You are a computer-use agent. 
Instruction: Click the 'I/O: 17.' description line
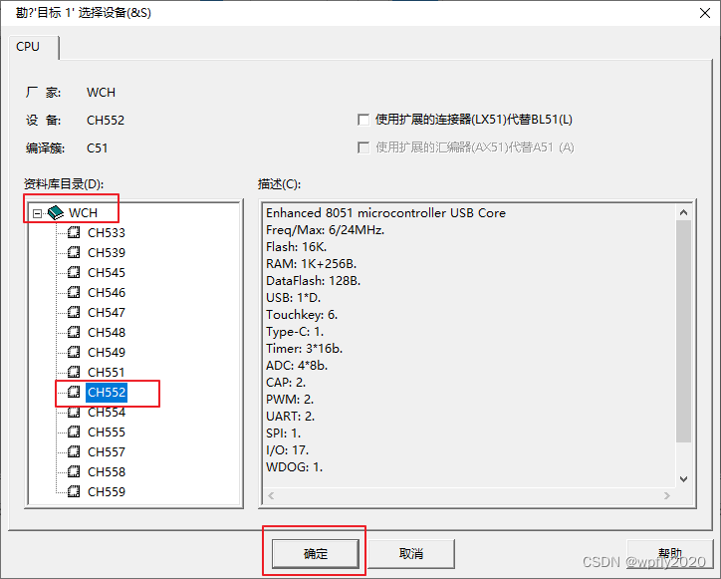(288, 450)
